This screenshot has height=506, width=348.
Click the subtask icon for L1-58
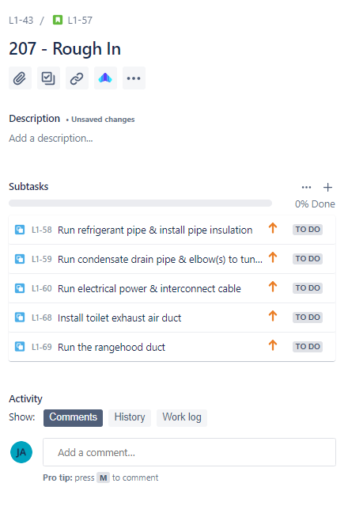click(x=20, y=230)
